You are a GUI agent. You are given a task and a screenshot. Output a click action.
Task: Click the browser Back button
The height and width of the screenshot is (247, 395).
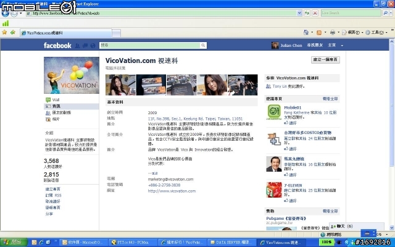point(5,14)
